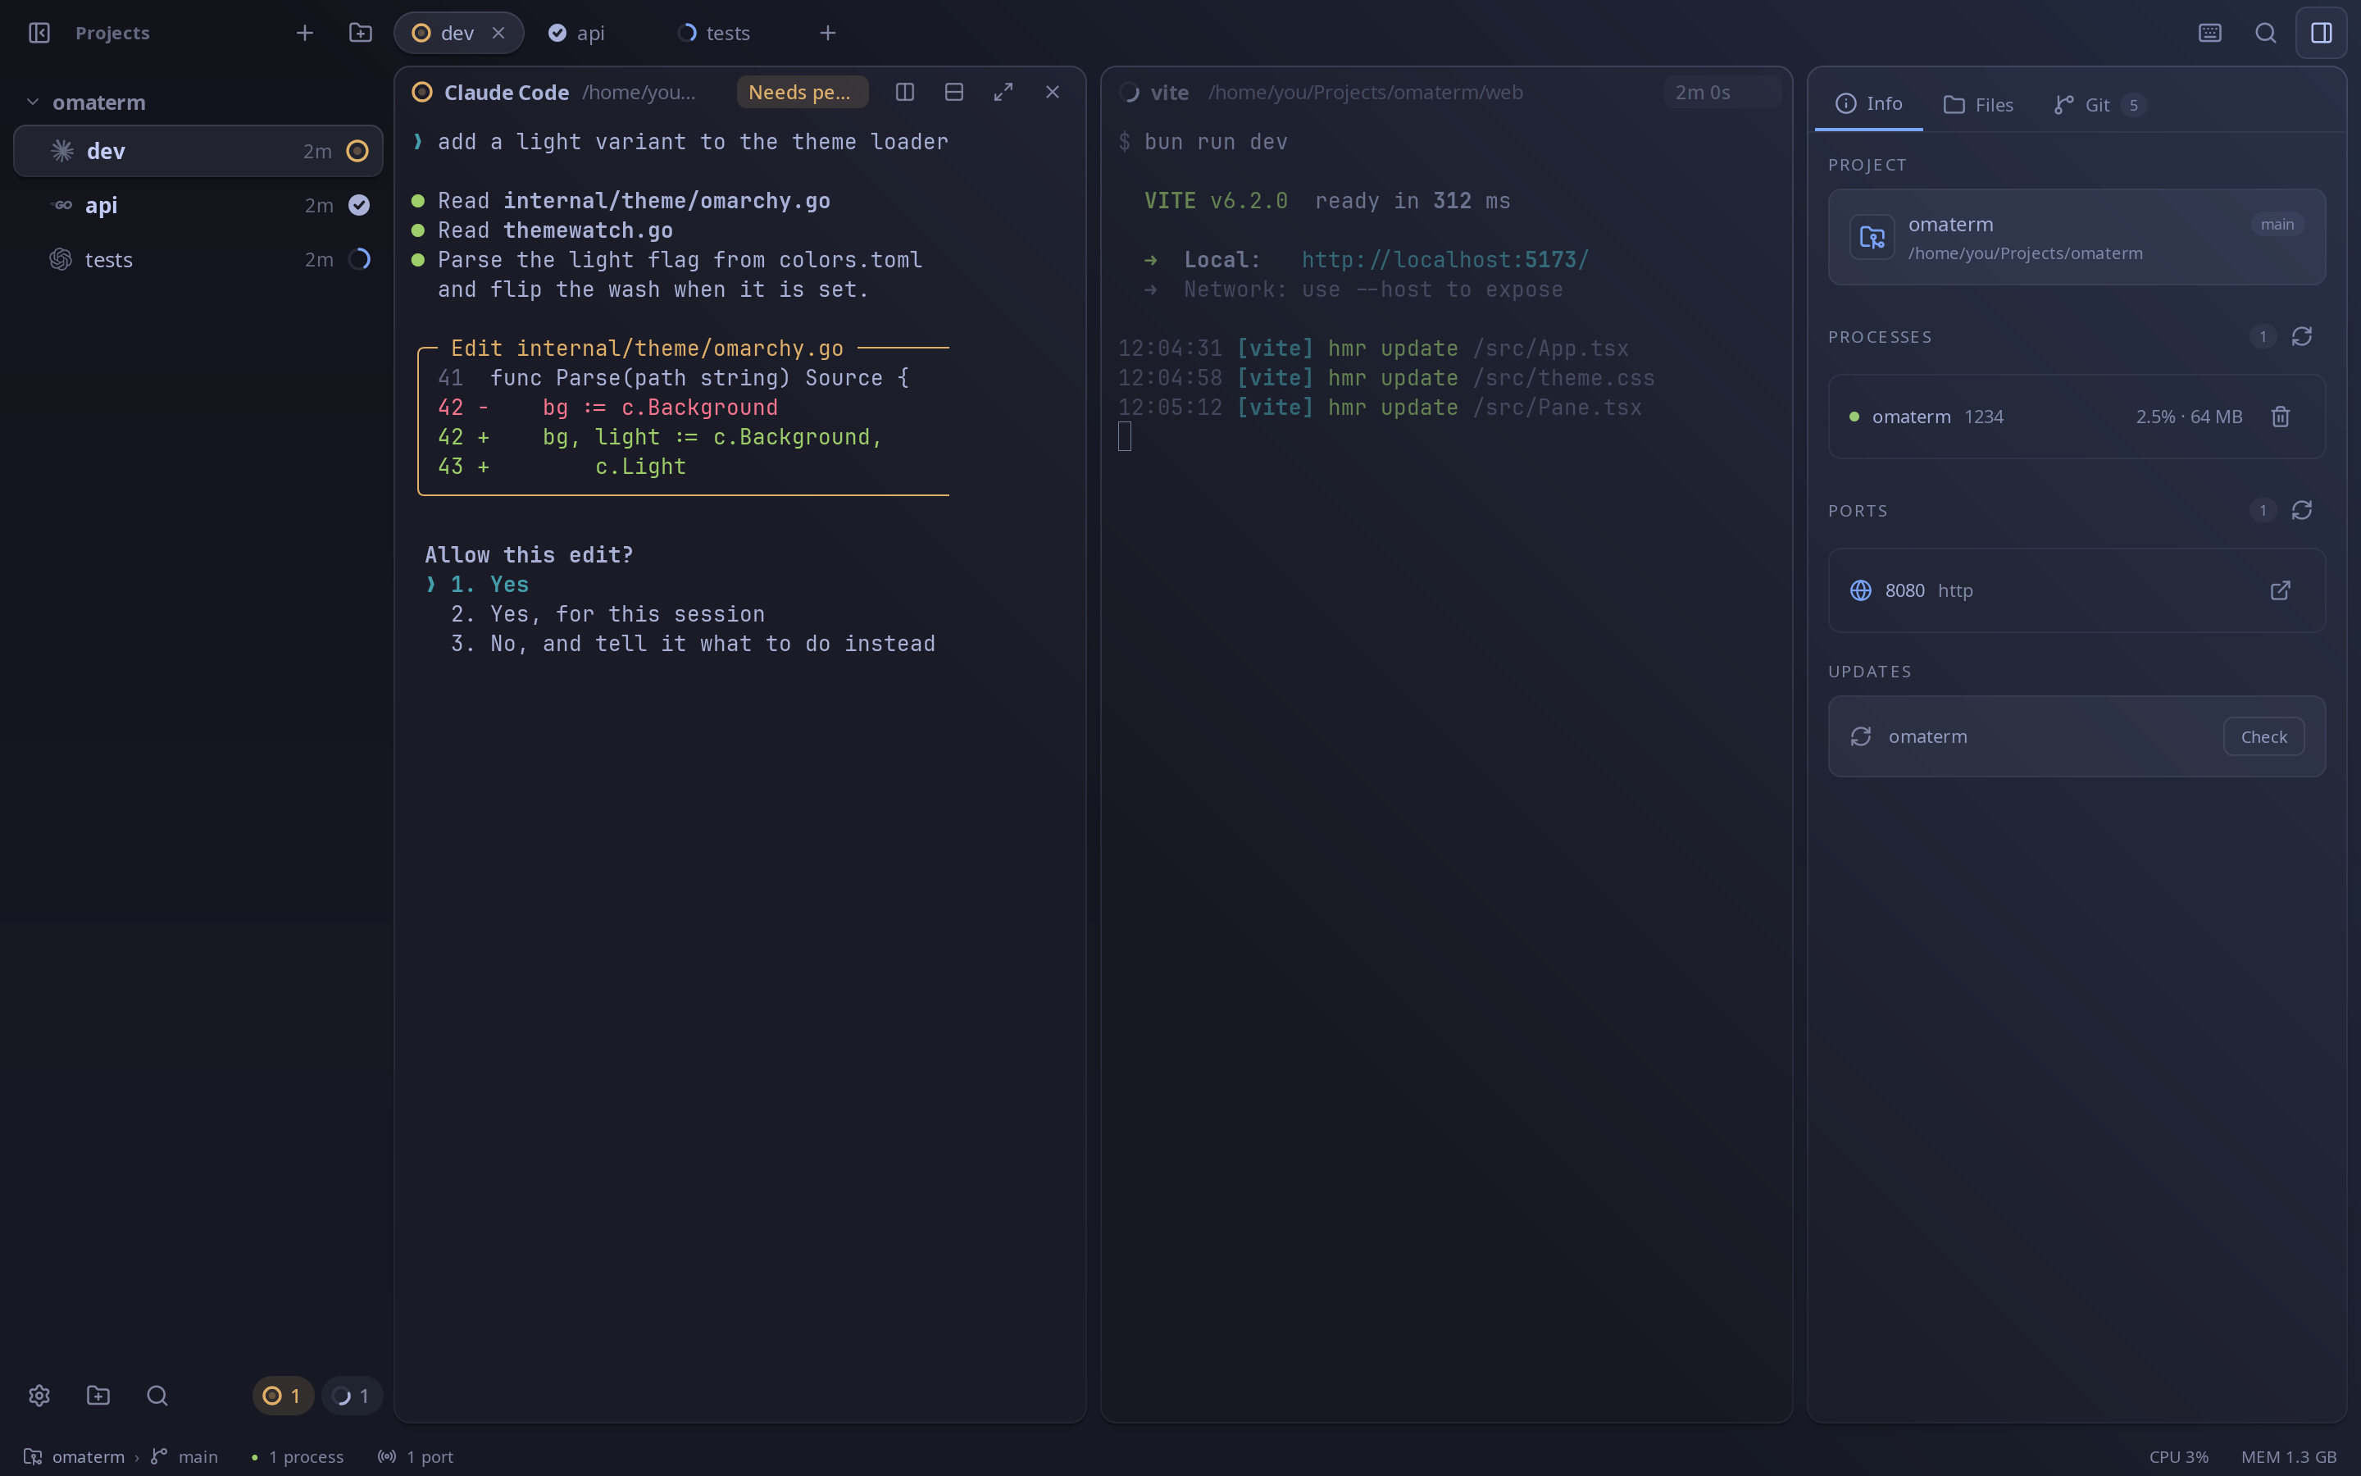The height and width of the screenshot is (1476, 2361).
Task: Toggle the right info sidebar panel
Action: coord(2321,33)
